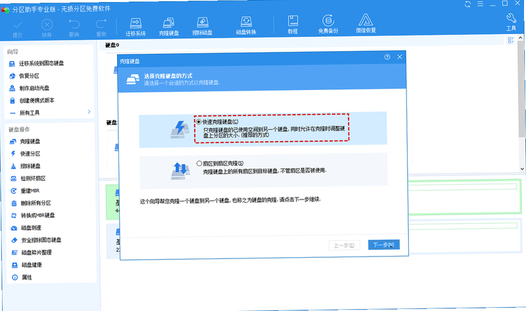526x311 pixels.
Task: Open the 微信恢复 toolbar icon
Action: 366,24
